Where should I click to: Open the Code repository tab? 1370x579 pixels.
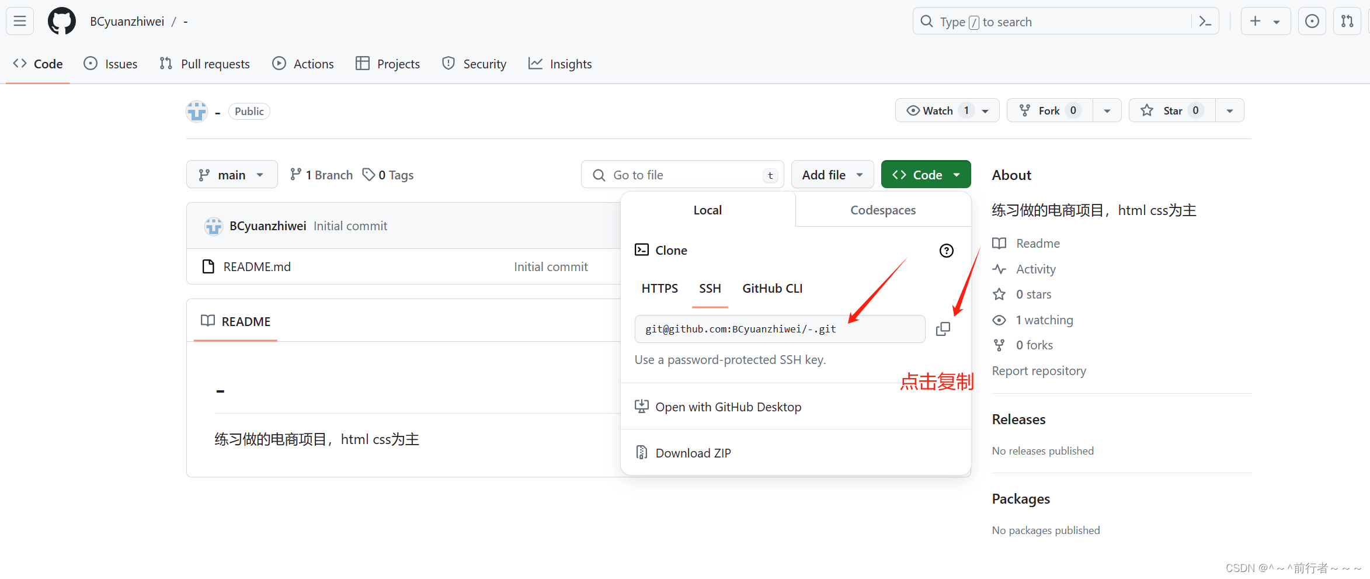[38, 64]
